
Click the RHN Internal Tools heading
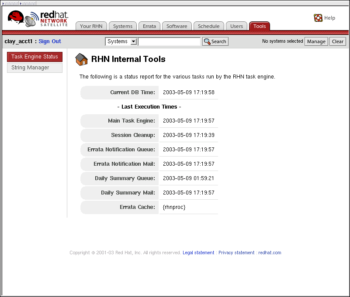(128, 59)
